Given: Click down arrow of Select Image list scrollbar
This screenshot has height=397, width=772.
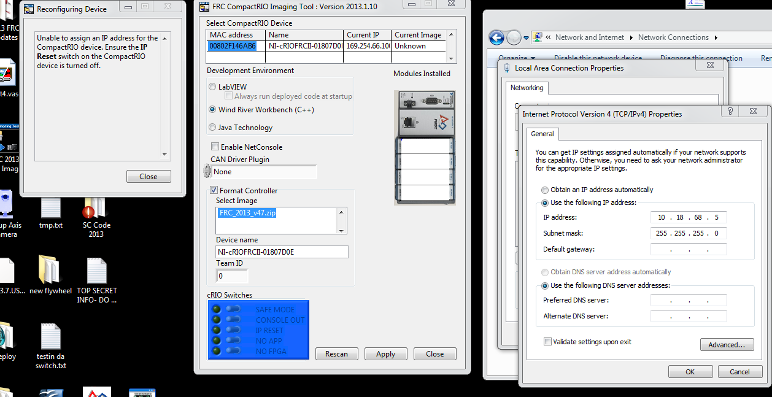Looking at the screenshot, I should tap(342, 231).
